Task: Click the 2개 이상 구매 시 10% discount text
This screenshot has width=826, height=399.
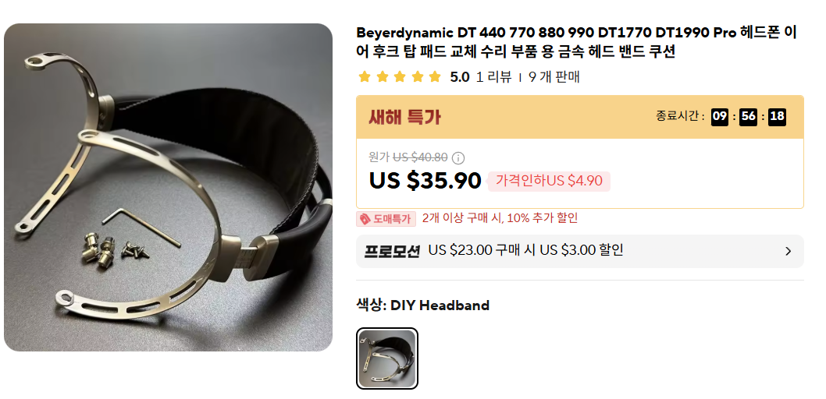Action: [x=500, y=218]
